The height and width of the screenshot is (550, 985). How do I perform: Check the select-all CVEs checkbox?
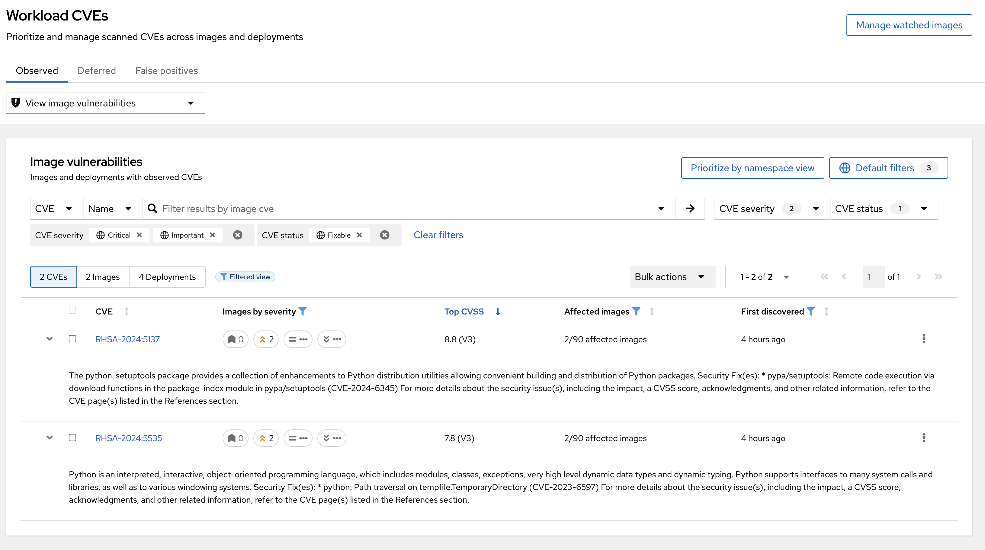pyautogui.click(x=72, y=310)
